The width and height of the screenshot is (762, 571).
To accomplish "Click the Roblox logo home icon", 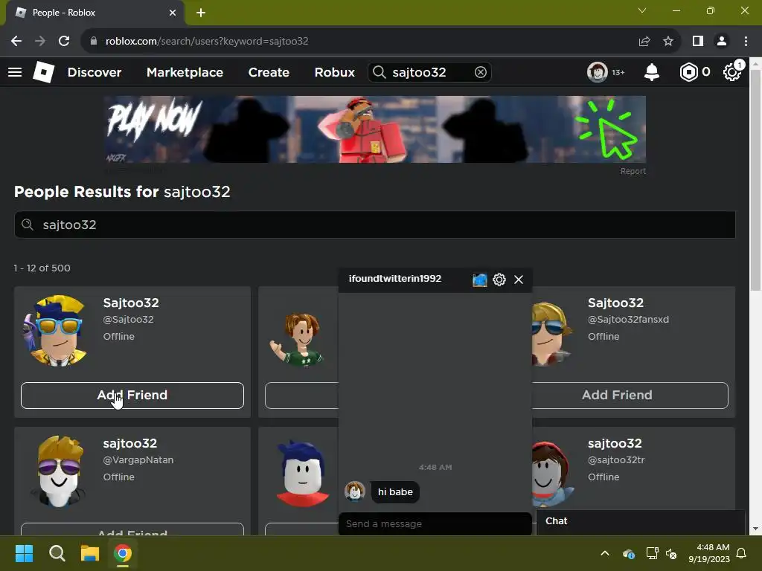I will 43,72.
